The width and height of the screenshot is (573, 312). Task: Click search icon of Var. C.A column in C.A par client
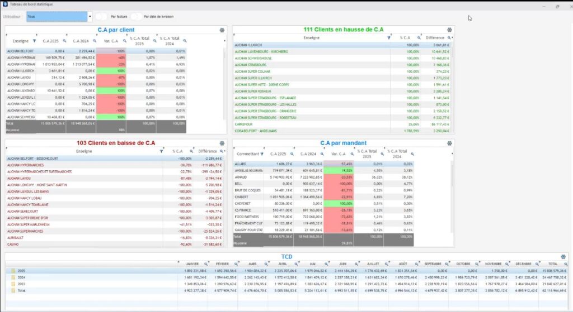coord(125,41)
